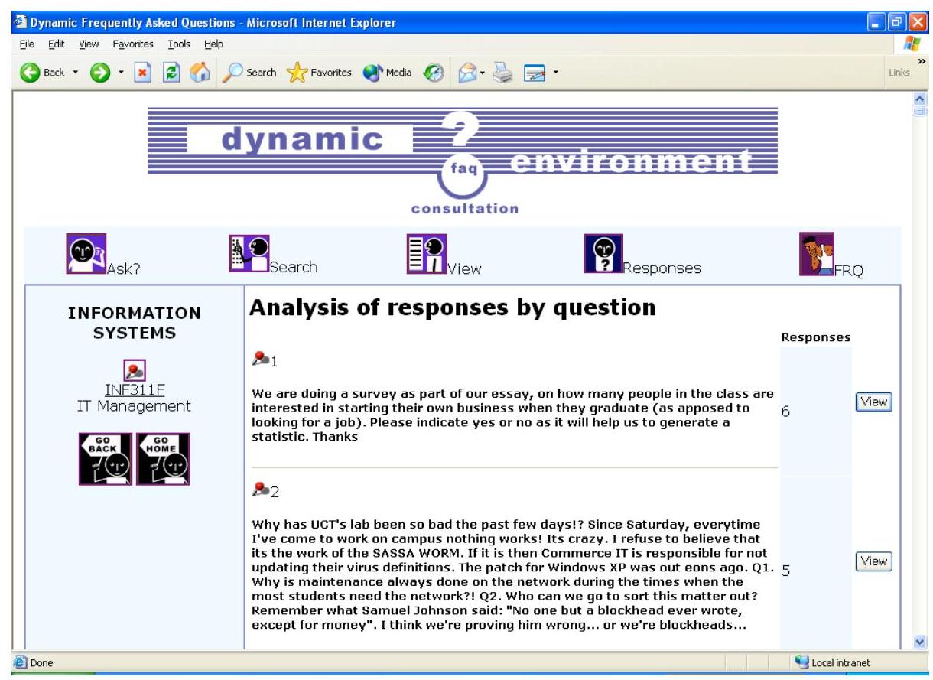Click the Back arrow in browser toolbar
This screenshot has width=933, height=680.
(x=31, y=73)
